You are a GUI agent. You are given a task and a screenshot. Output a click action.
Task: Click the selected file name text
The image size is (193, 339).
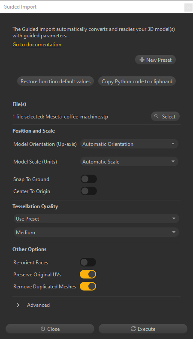[x=77, y=117]
